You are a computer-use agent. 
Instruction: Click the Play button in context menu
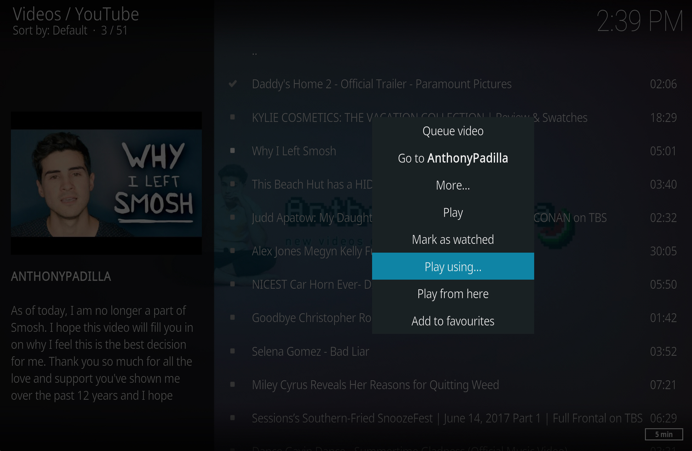click(x=453, y=212)
